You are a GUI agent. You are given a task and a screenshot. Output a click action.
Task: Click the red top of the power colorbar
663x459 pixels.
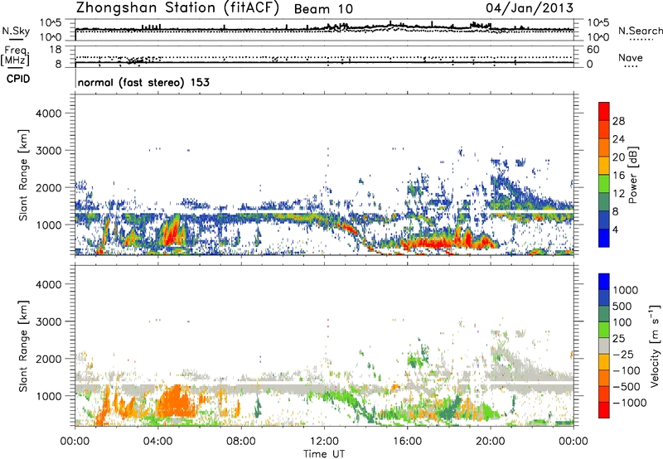tap(604, 111)
